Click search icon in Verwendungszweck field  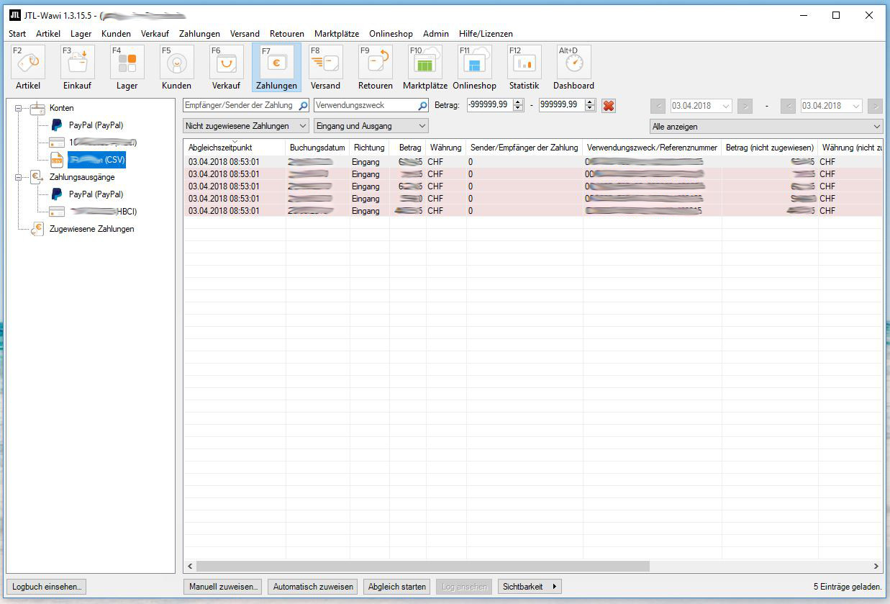click(422, 105)
